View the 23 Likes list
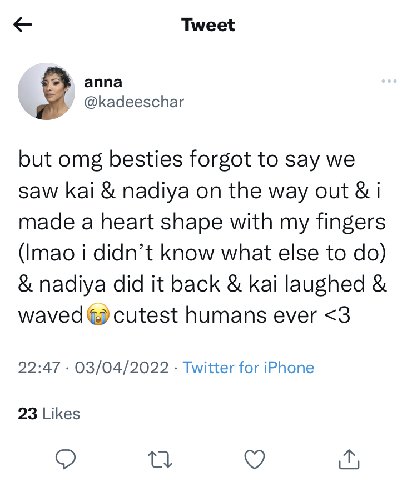The height and width of the screenshot is (482, 417). coord(49,414)
